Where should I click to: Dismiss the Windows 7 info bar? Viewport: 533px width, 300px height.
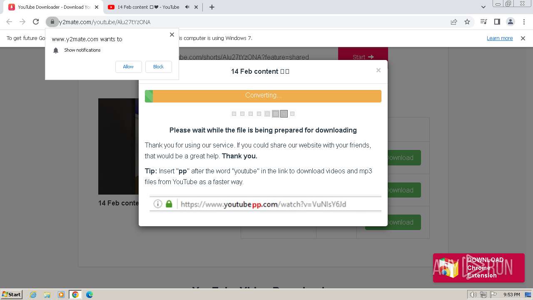[523, 38]
